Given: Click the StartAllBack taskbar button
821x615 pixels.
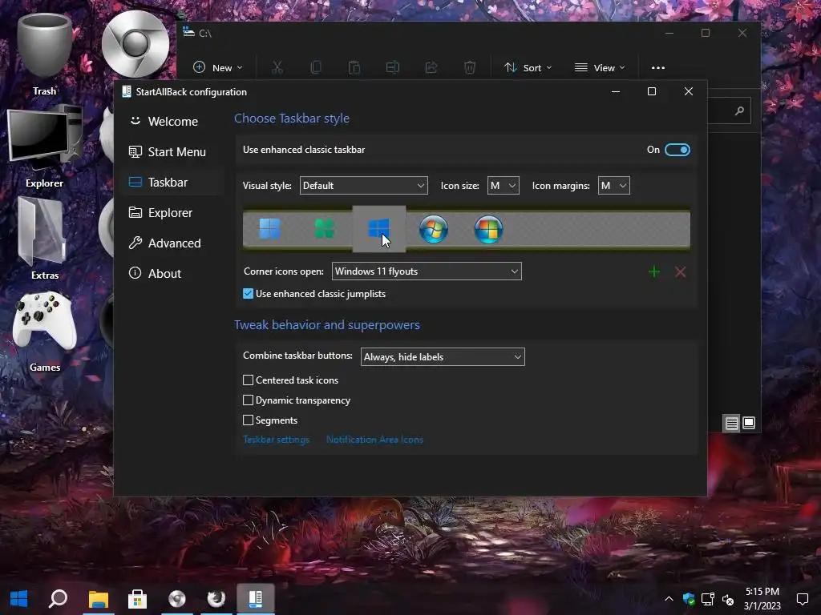Looking at the screenshot, I should tap(256, 599).
